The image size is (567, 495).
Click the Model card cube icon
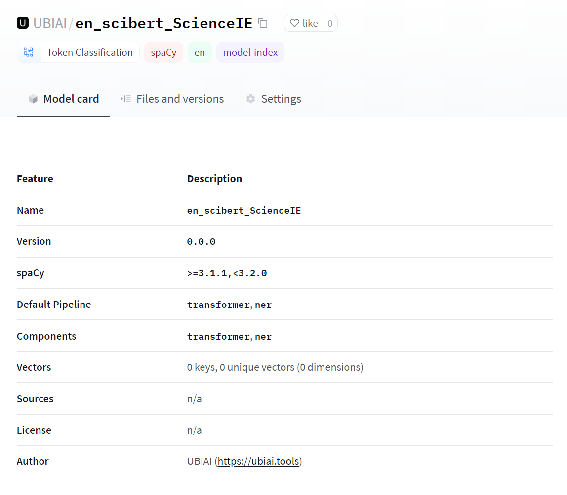point(33,99)
